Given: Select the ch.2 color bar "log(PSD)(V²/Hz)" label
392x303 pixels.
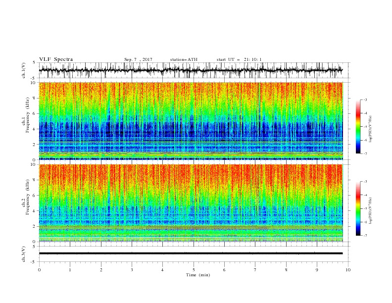Looking at the screenshot, I should pyautogui.click(x=371, y=211).
